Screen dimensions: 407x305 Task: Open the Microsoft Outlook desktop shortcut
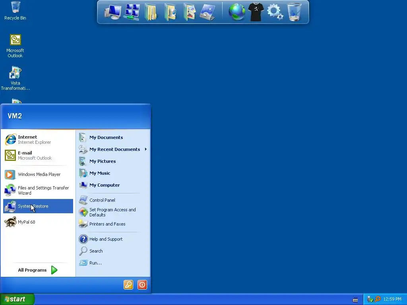[16, 46]
